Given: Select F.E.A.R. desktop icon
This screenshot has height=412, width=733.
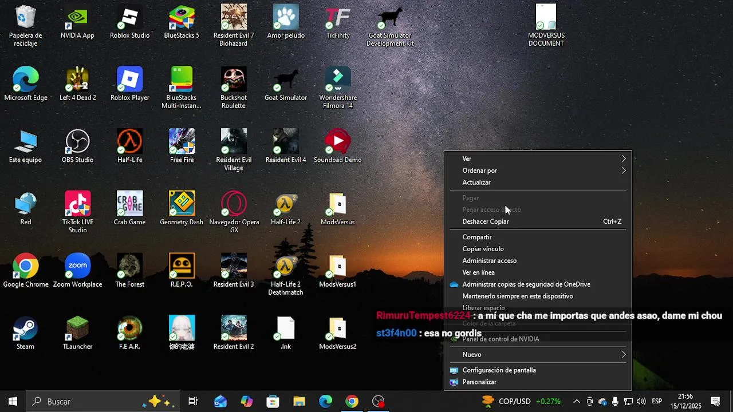Looking at the screenshot, I should pos(130,334).
